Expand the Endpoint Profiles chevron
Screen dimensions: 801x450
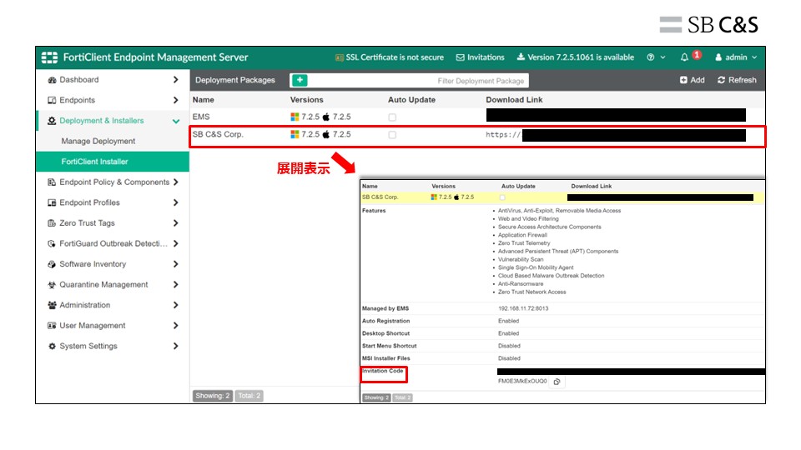(176, 202)
